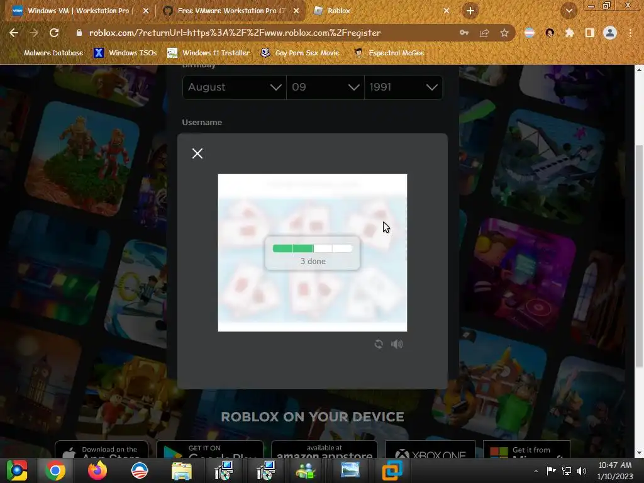Go back to the previous page

point(14,33)
